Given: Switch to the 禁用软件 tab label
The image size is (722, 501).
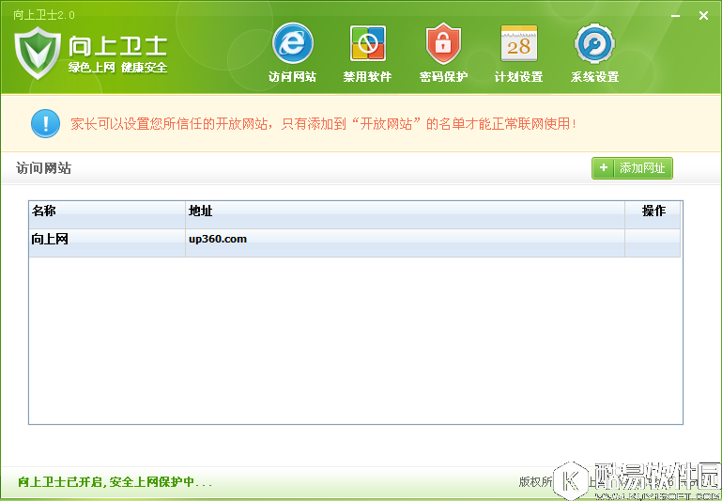Looking at the screenshot, I should (367, 77).
